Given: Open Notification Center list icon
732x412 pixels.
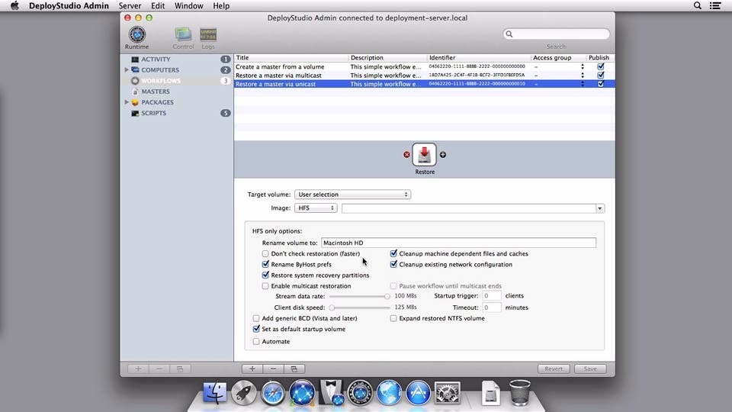Looking at the screenshot, I should pos(715,5).
